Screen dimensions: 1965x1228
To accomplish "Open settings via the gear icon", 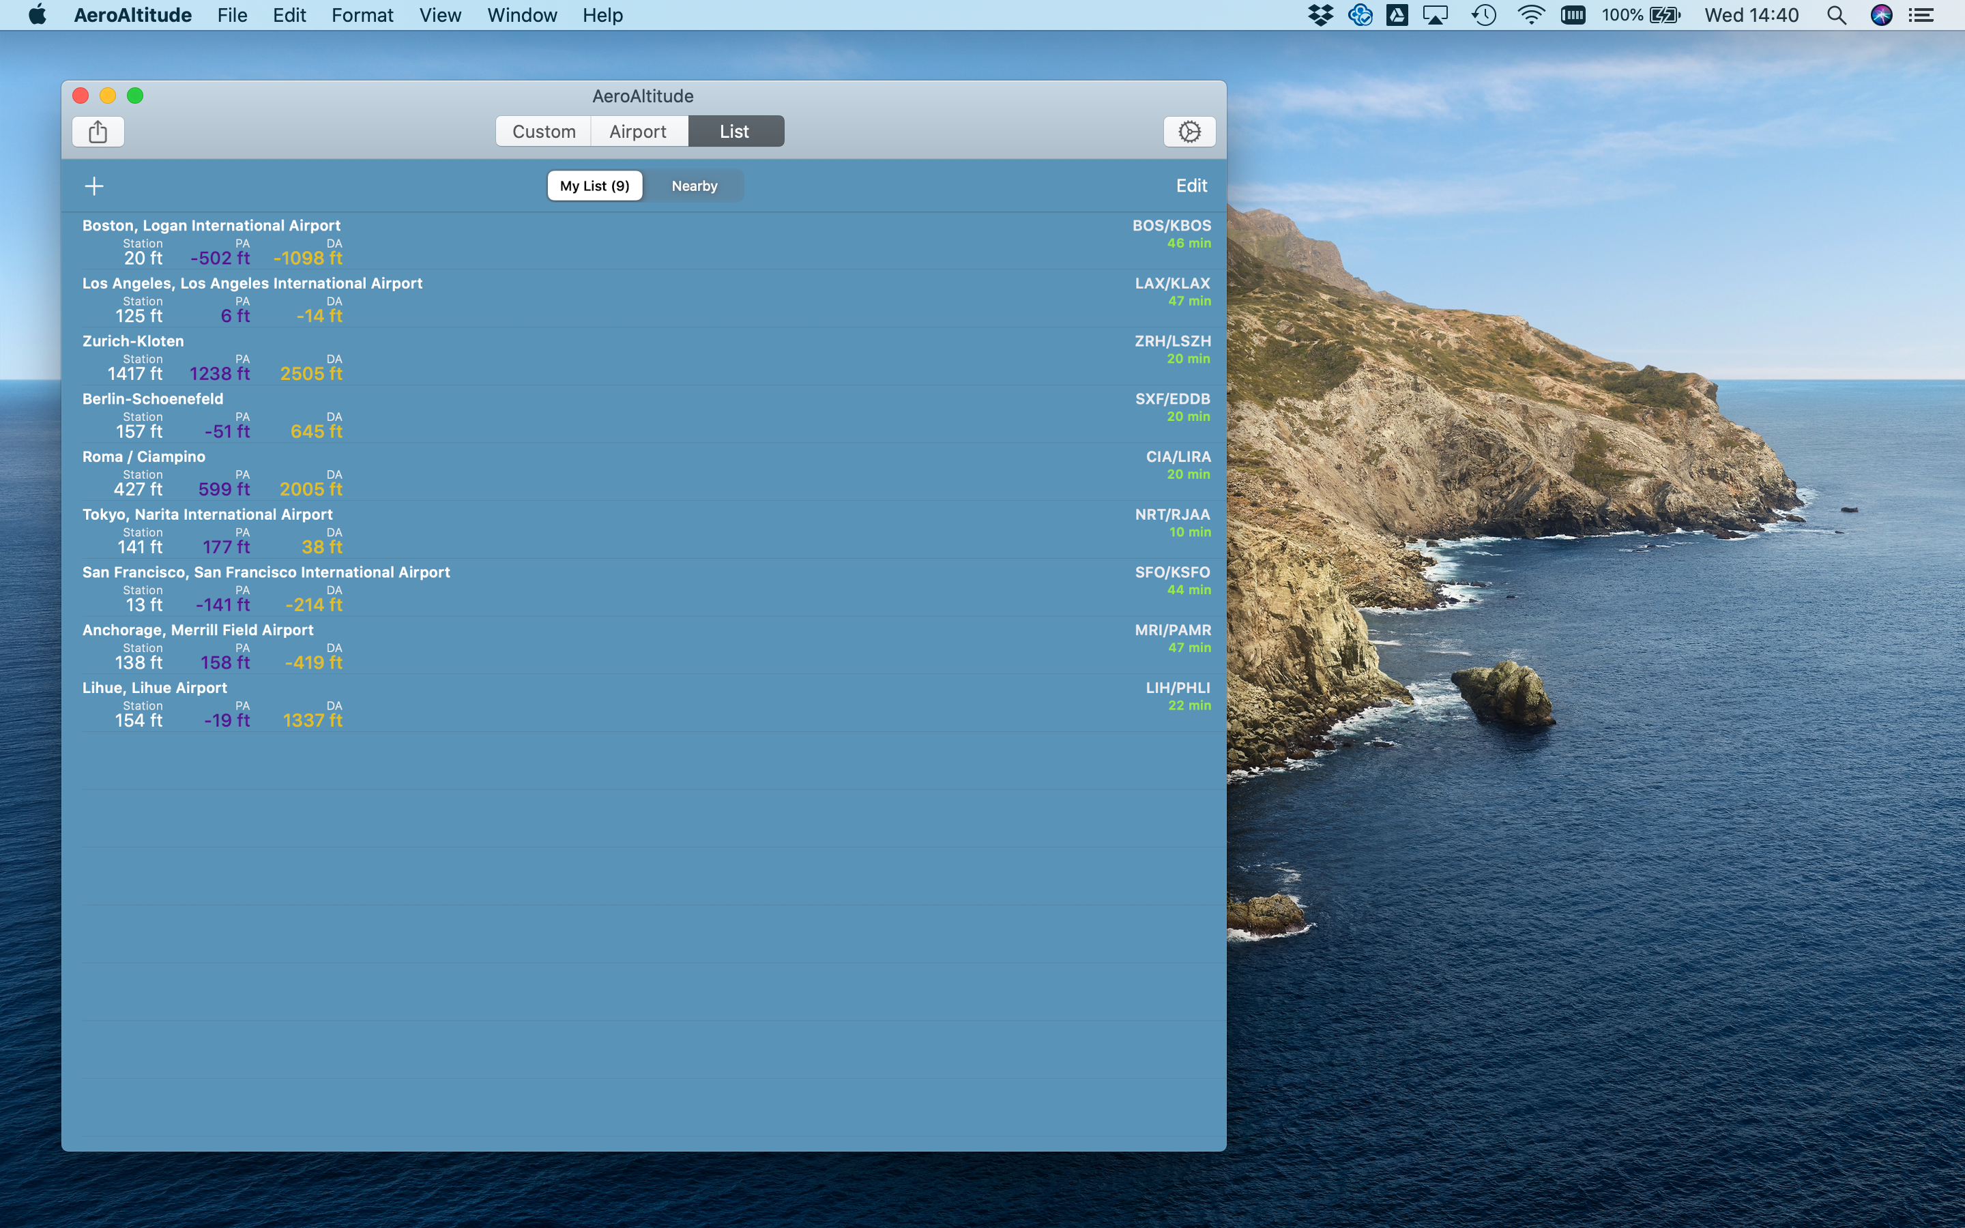I will 1189,132.
